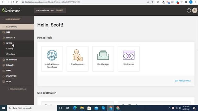Open File Explorer from taskbar
This screenshot has height=111, width=198.
(x=82, y=108)
